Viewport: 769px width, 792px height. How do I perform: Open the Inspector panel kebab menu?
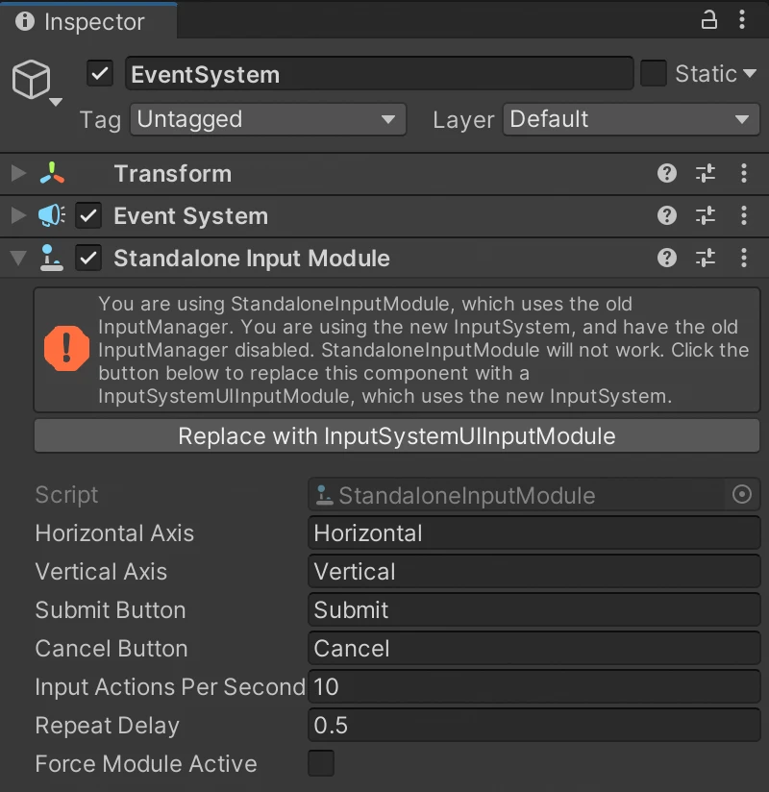click(x=742, y=20)
